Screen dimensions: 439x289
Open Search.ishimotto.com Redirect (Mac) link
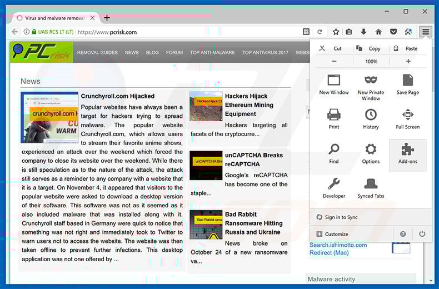(338, 248)
